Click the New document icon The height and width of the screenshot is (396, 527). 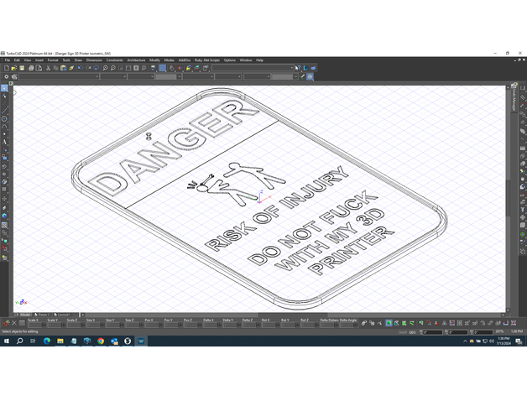click(7, 68)
